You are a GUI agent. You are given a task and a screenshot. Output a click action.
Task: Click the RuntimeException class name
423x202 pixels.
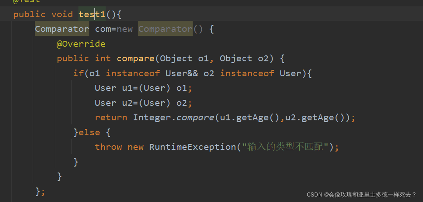click(x=192, y=147)
